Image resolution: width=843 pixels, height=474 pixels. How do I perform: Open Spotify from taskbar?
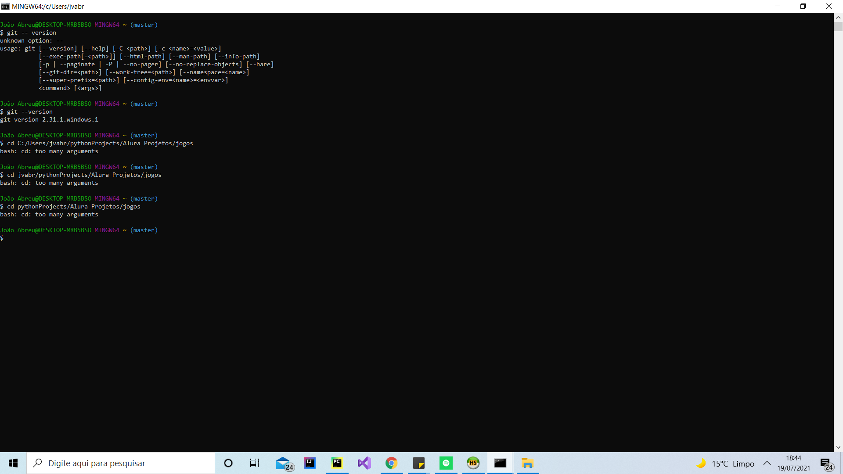click(446, 463)
